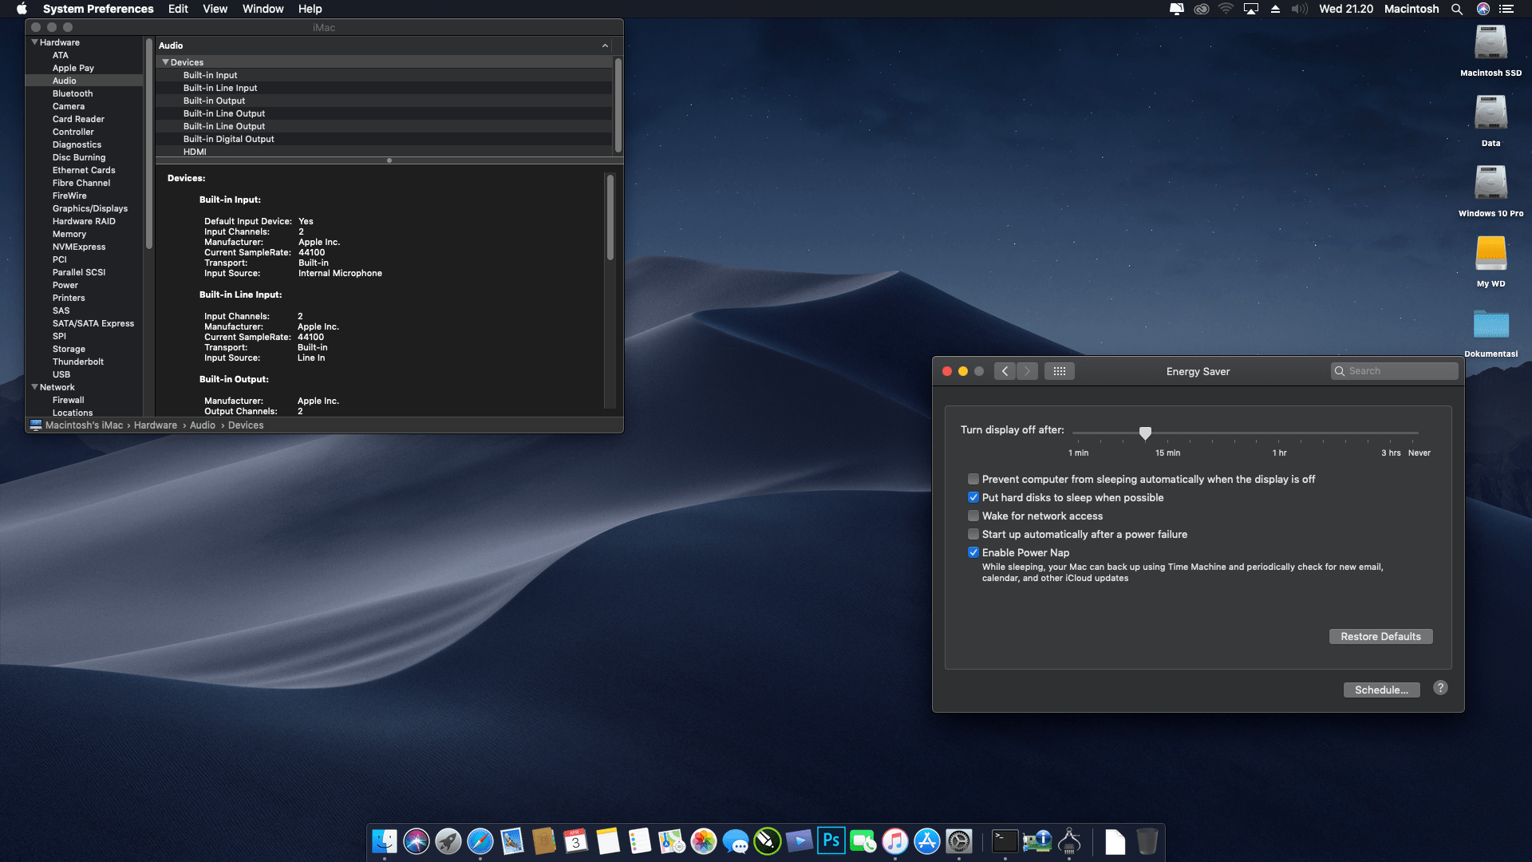Collapse the Devices disclosure triangle in Audio list
The image size is (1532, 862).
[165, 62]
